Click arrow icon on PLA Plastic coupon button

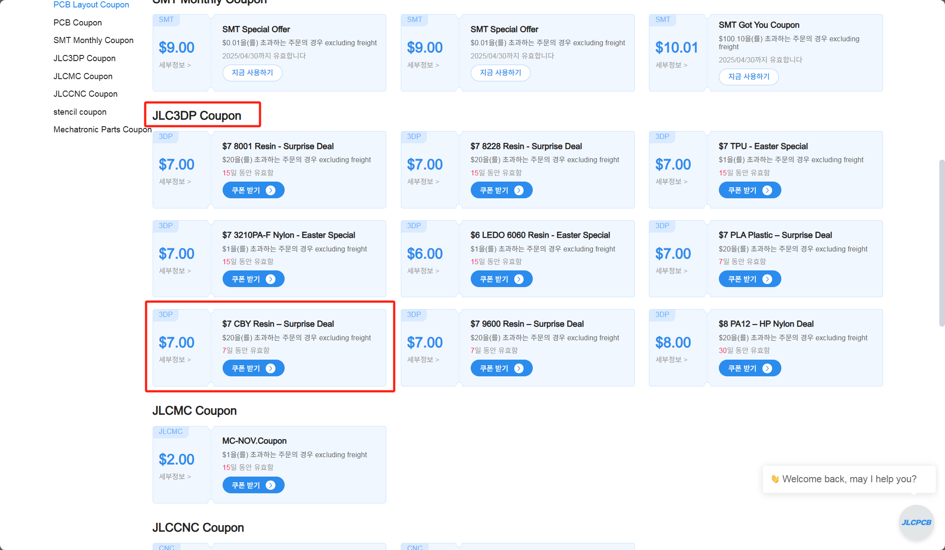[x=767, y=279]
